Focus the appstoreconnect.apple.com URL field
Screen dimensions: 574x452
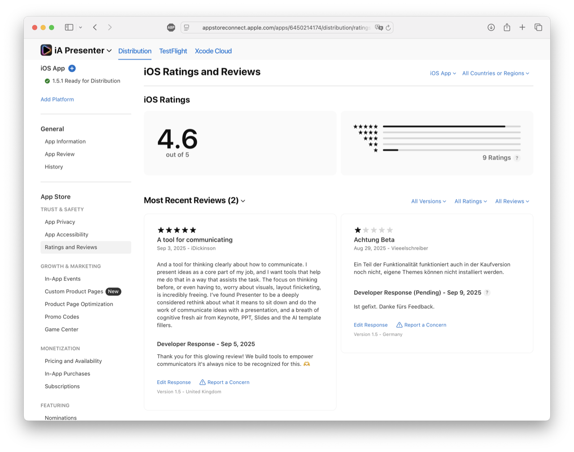286,28
